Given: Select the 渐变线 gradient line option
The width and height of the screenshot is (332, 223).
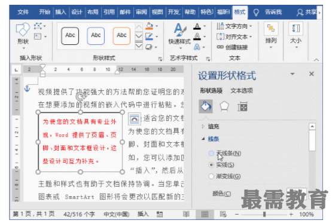Looking at the screenshot, I should coord(225,176).
